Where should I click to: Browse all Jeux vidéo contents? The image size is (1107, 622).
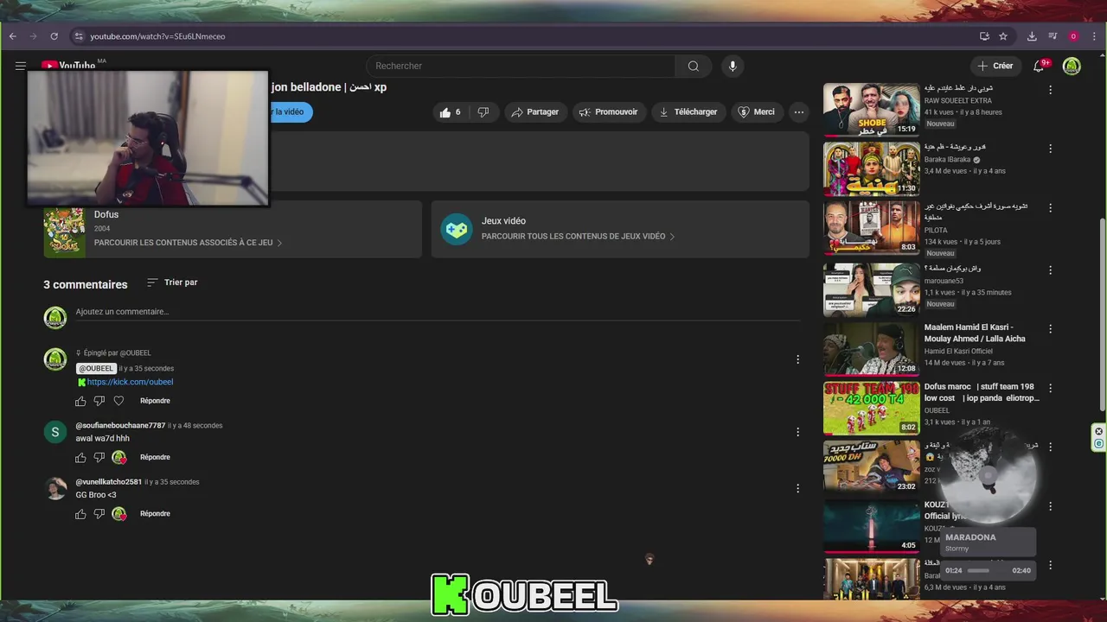(579, 236)
